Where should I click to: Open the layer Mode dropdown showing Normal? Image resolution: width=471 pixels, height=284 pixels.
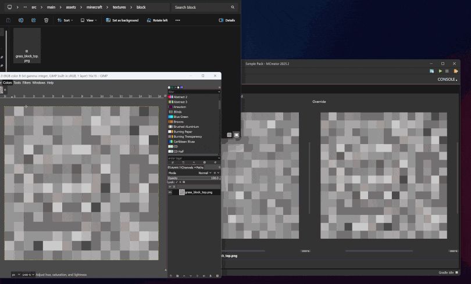point(205,173)
